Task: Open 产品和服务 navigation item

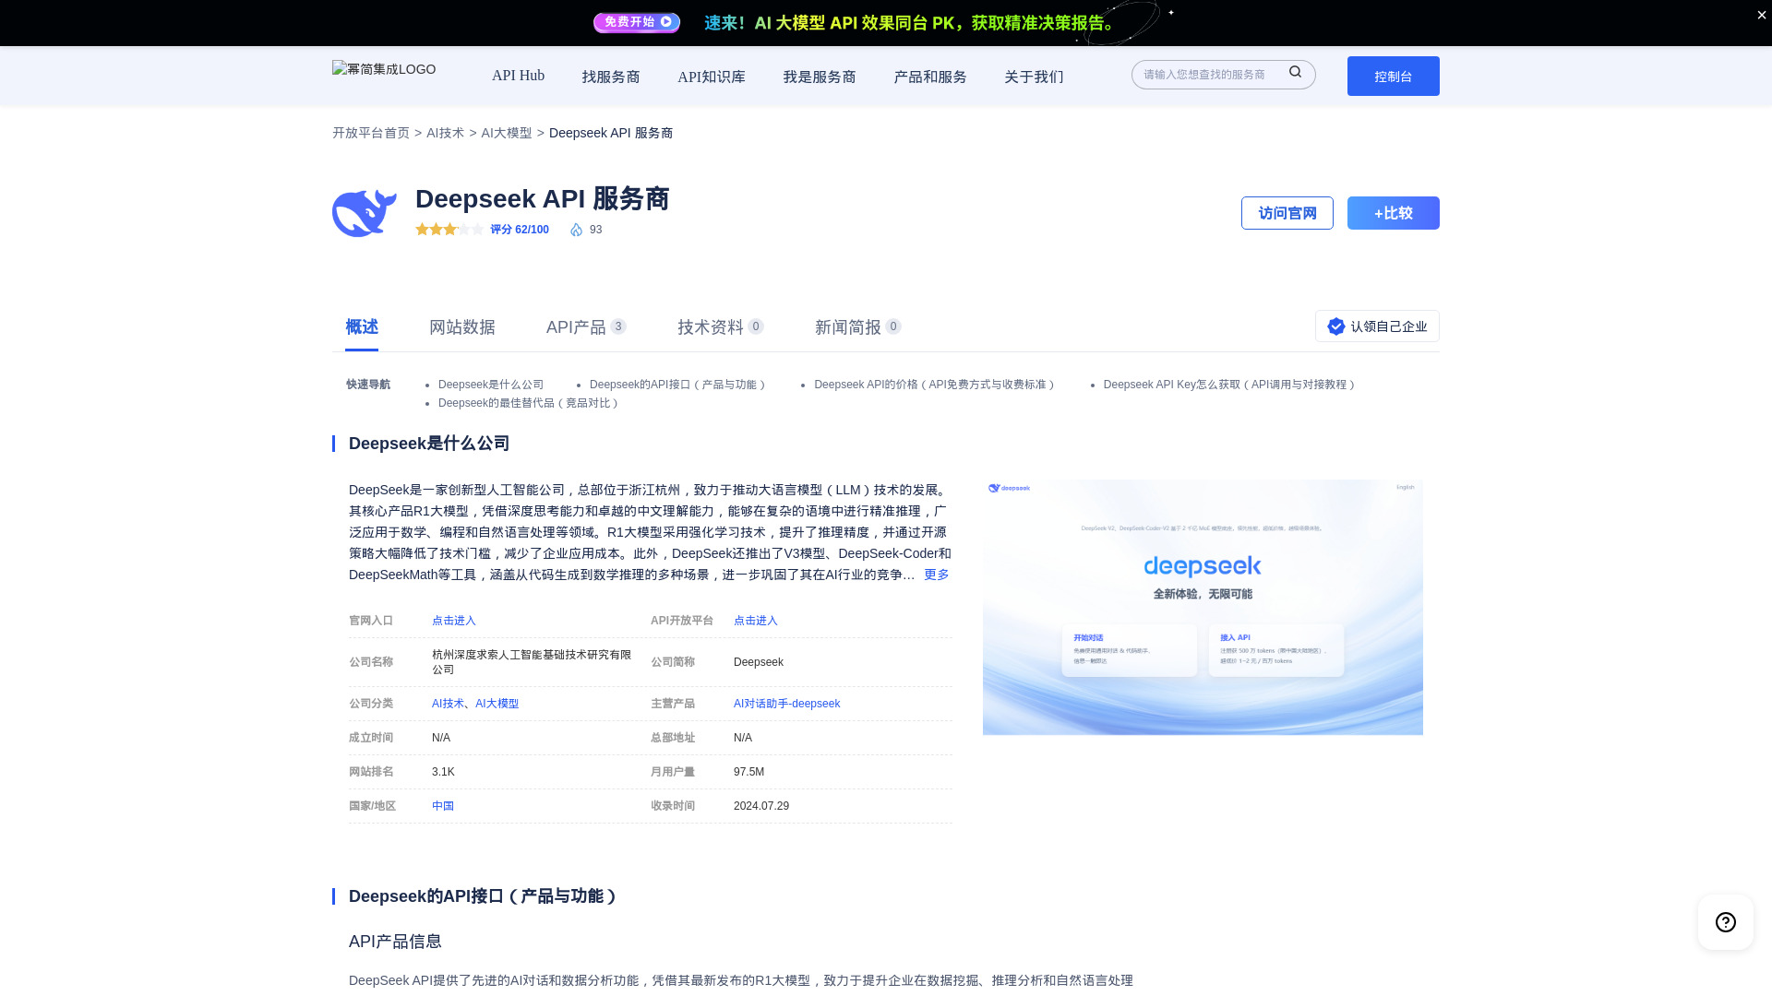Action: [930, 77]
